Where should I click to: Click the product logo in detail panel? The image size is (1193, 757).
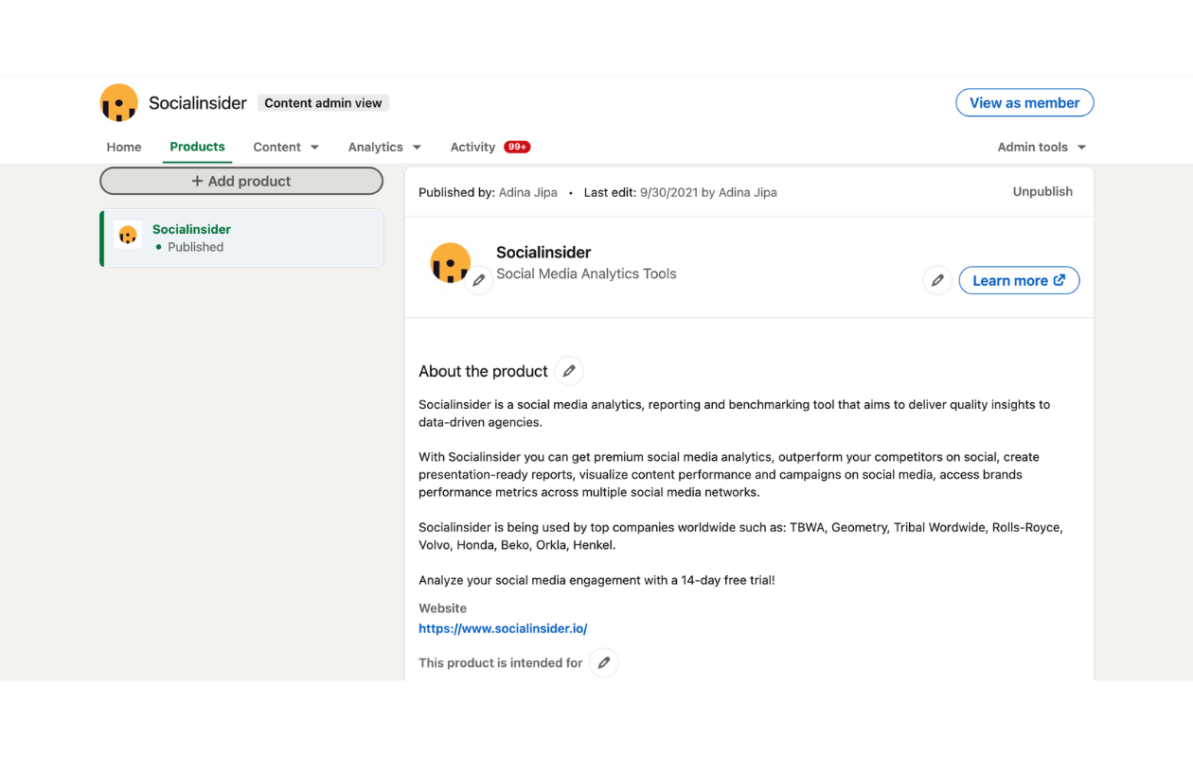(x=450, y=263)
